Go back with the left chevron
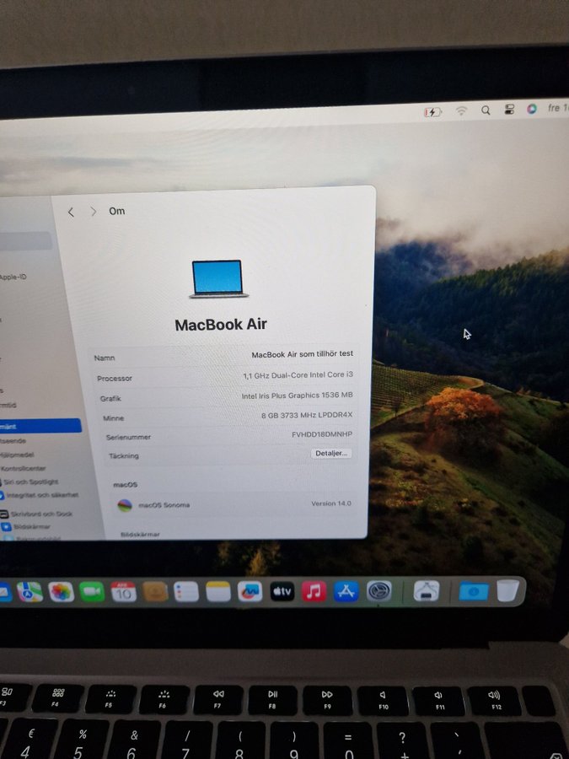This screenshot has height=759, width=569. click(x=71, y=213)
